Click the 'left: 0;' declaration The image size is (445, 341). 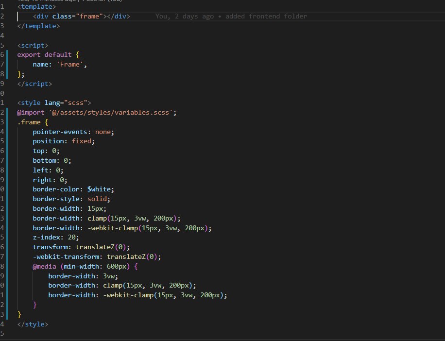click(48, 170)
